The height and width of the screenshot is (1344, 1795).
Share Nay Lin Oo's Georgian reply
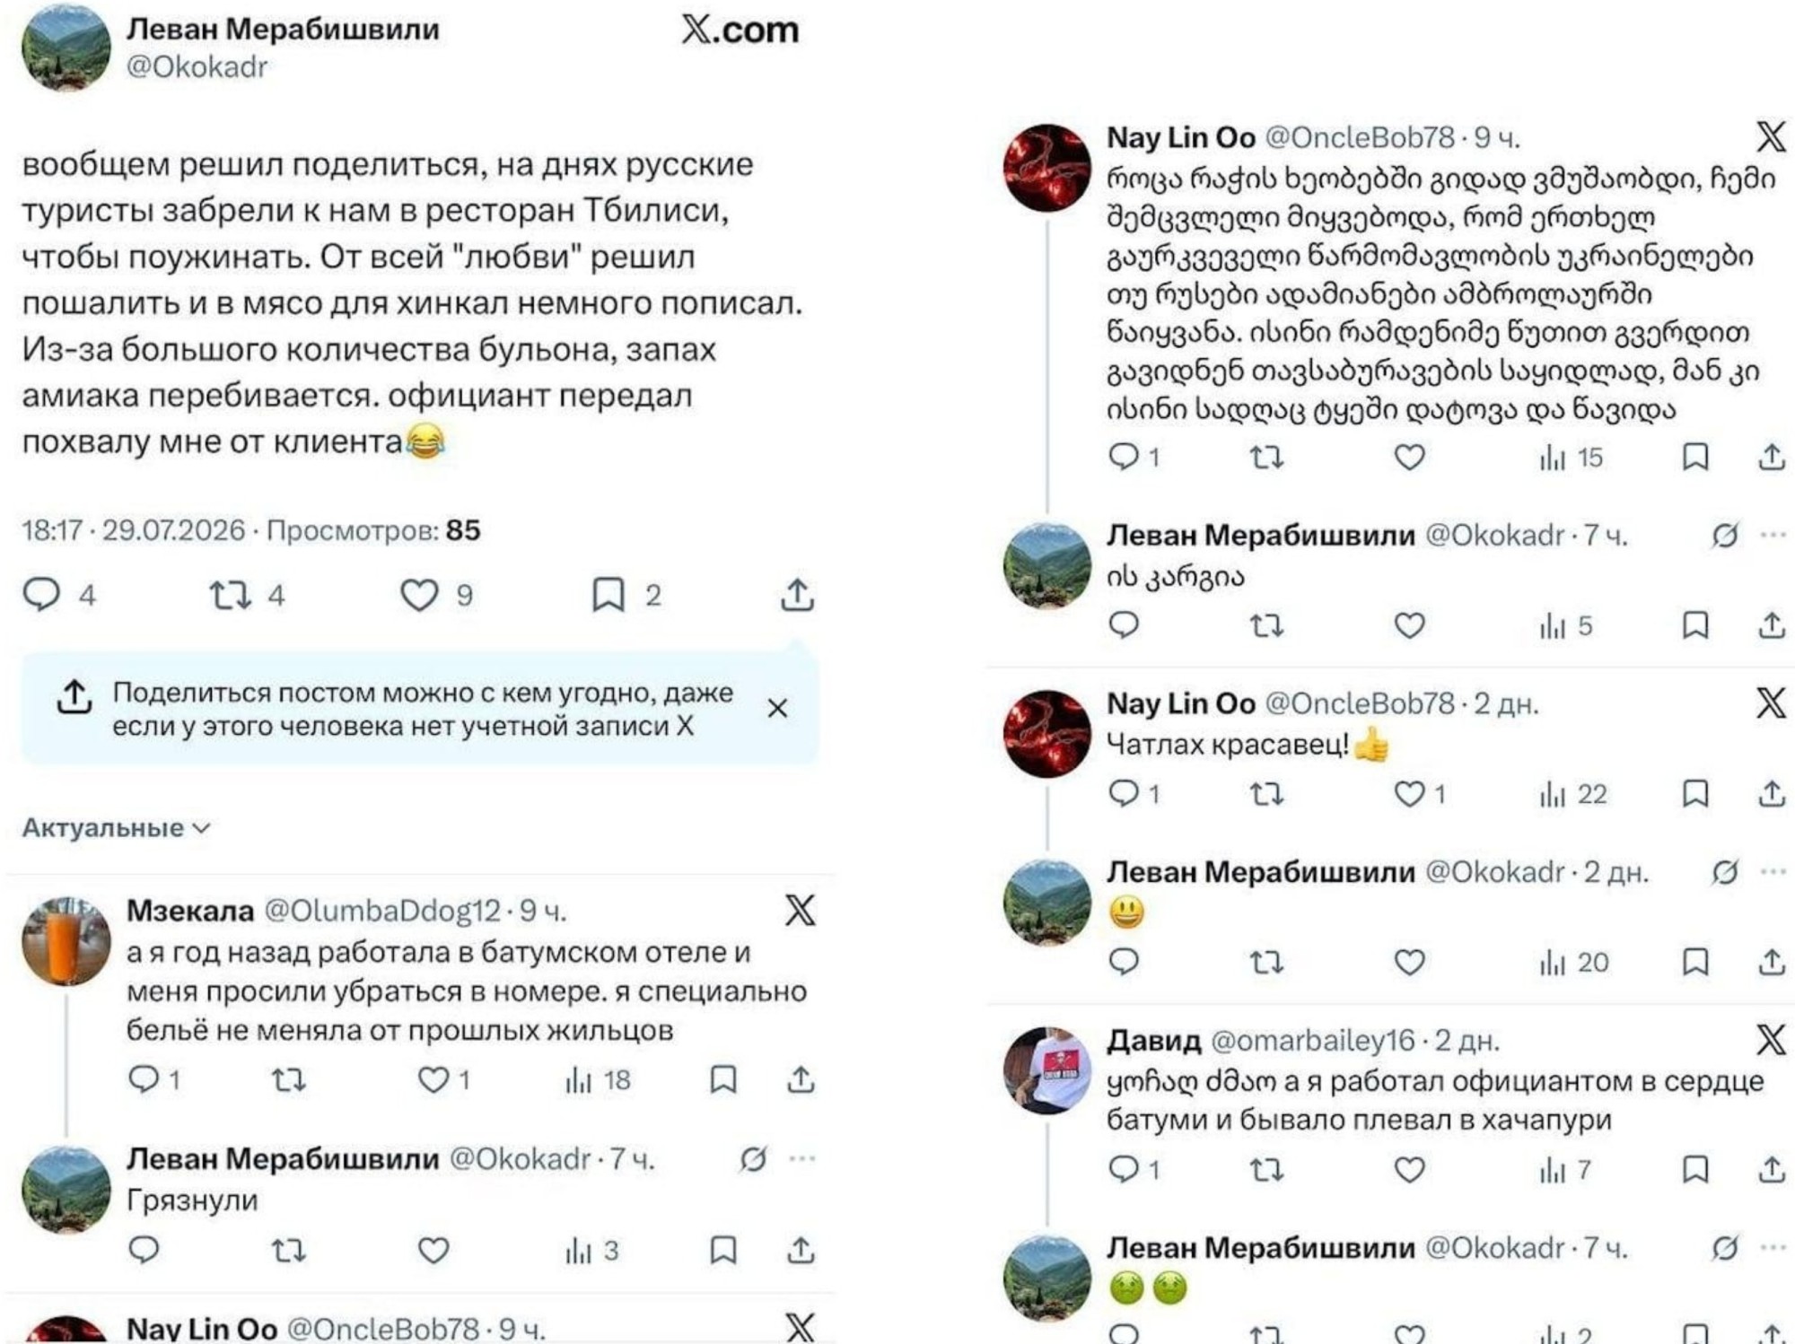[1771, 457]
